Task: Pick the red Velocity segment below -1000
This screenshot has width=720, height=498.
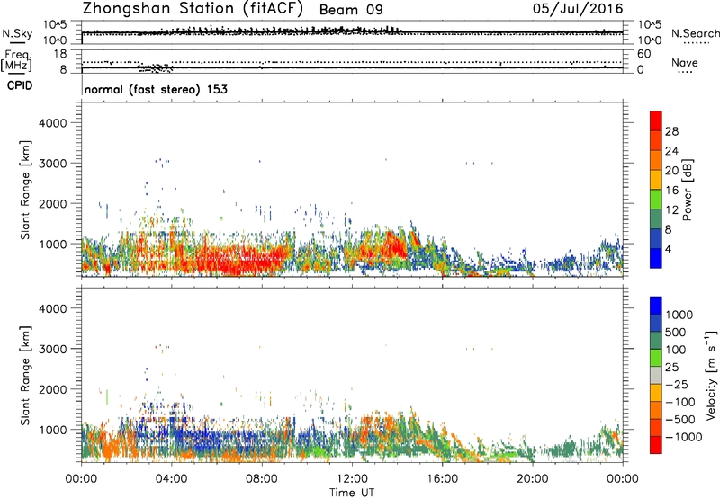Action: click(x=656, y=445)
